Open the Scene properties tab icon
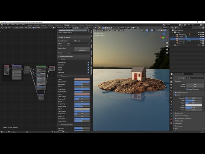The height and width of the screenshot is (154, 205). click(171, 91)
